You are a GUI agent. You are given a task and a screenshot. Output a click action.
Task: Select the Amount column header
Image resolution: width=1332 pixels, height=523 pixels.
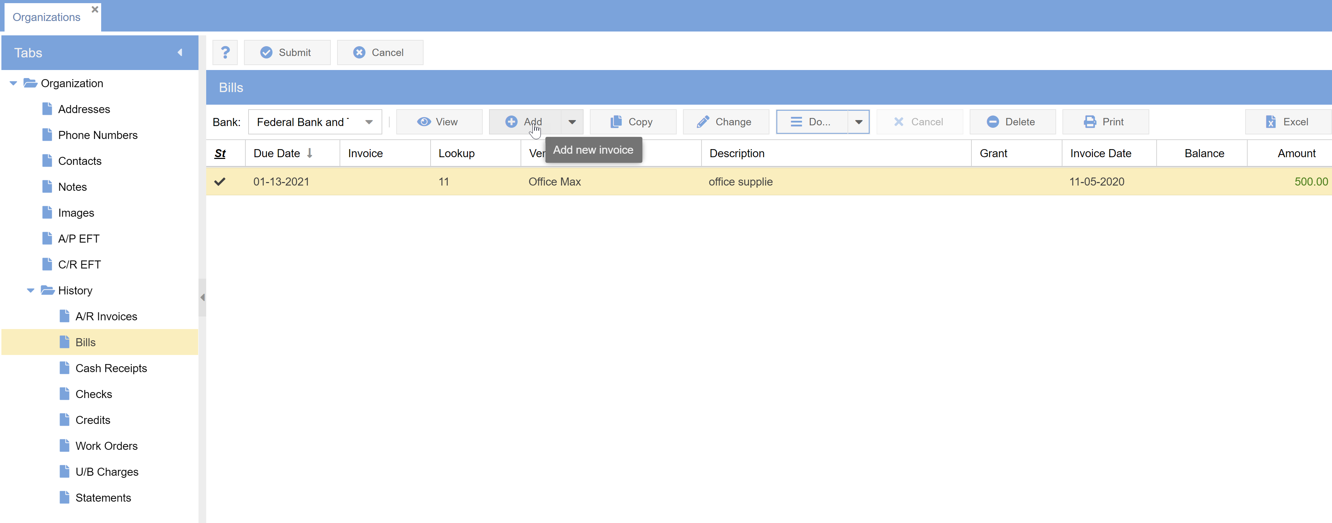coord(1296,153)
